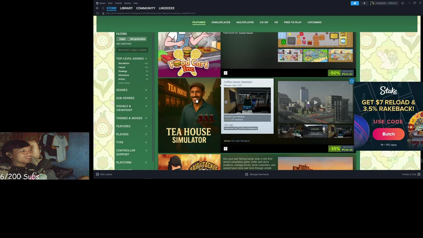Select the Multiplayer hub tab
Image resolution: width=423 pixels, height=238 pixels.
click(245, 22)
